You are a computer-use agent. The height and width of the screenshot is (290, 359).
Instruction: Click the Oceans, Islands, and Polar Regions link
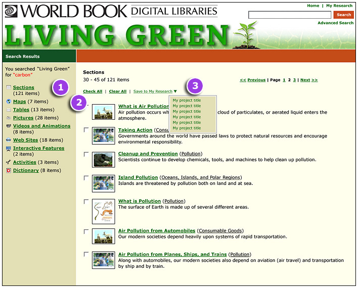[x=201, y=177]
